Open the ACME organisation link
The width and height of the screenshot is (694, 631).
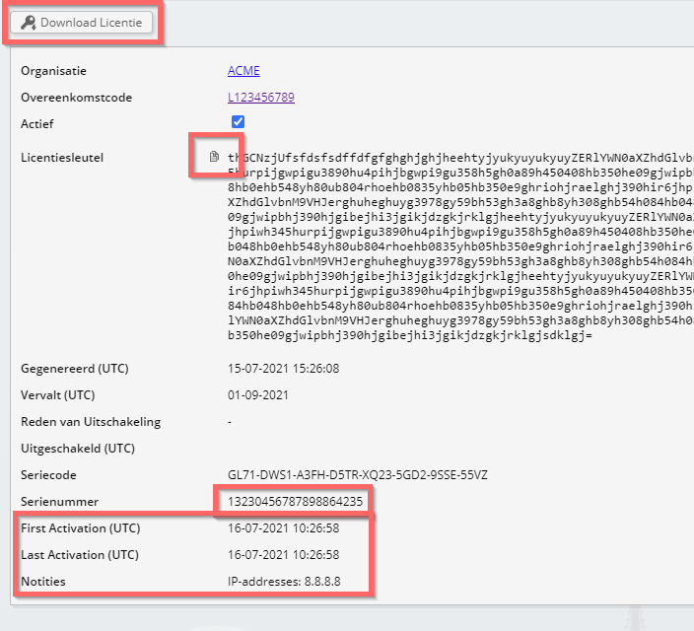pos(243,71)
